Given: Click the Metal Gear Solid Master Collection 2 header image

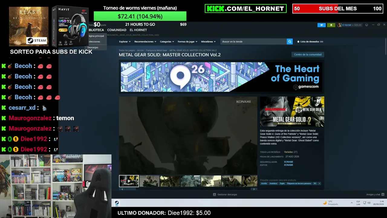Looking at the screenshot, I should 292,111.
